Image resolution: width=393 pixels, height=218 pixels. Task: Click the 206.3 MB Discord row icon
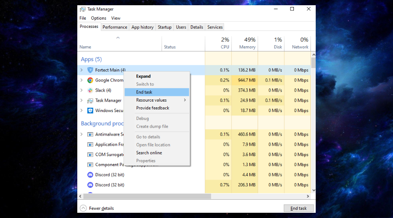coord(90,185)
